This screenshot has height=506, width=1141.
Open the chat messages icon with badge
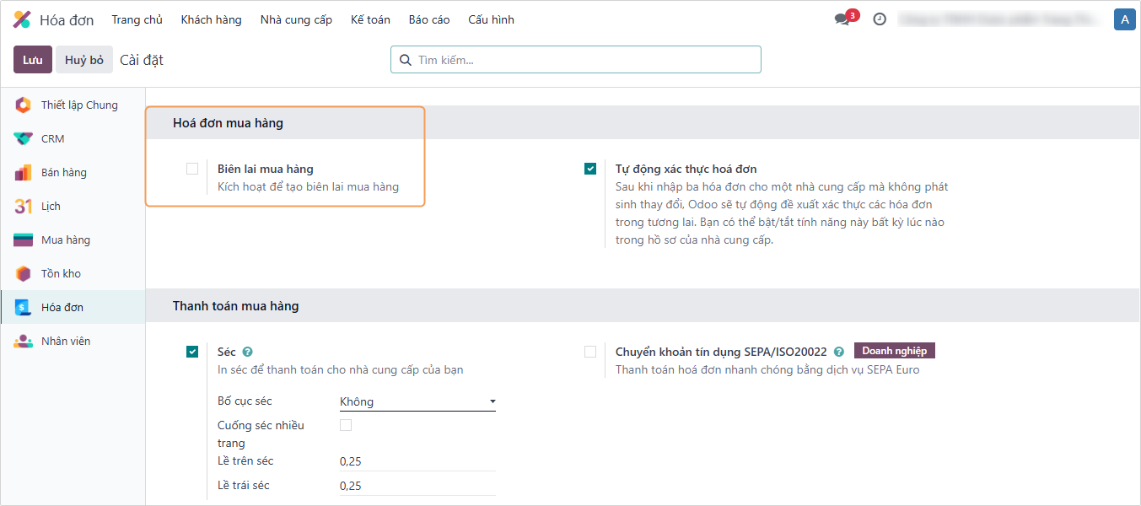click(x=842, y=19)
